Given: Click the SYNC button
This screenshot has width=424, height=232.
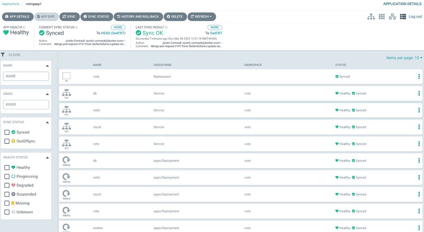Looking at the screenshot, I should click(x=70, y=17).
